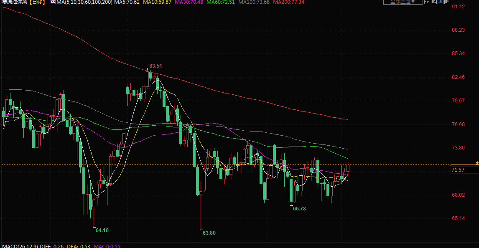Click the MA100 gray legend value
The height and width of the screenshot is (248, 479).
254,2
